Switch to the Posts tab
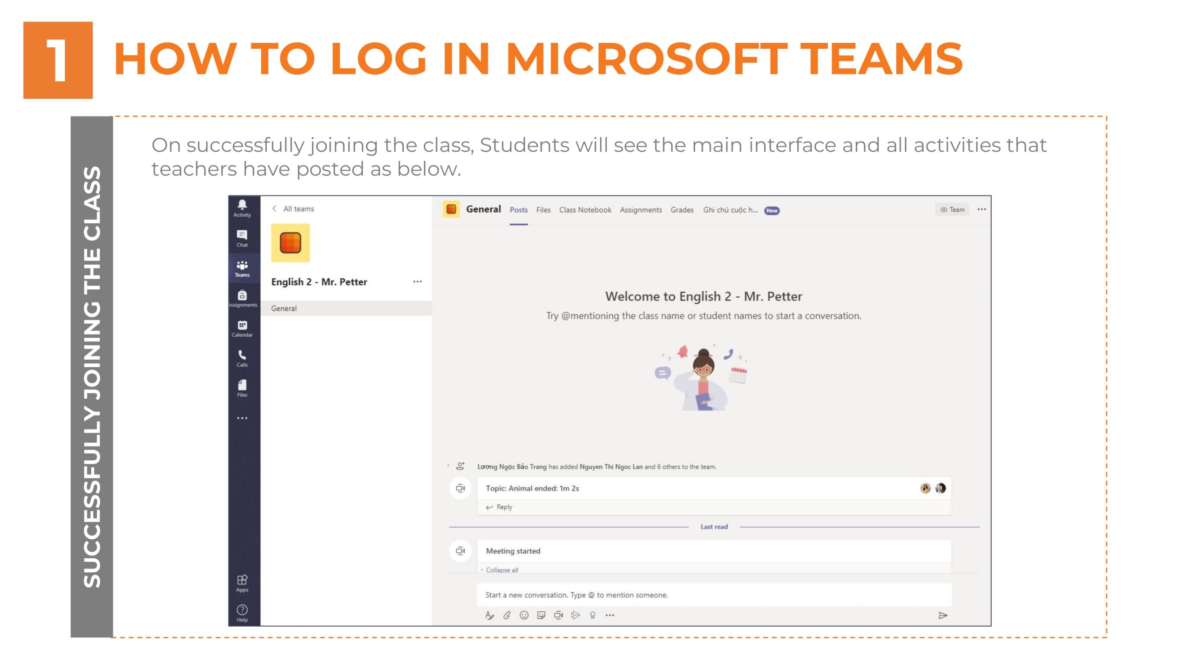The height and width of the screenshot is (670, 1192). [x=519, y=210]
